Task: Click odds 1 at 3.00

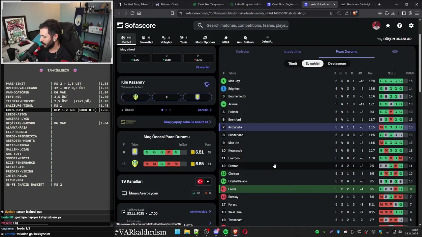Action: point(135,58)
